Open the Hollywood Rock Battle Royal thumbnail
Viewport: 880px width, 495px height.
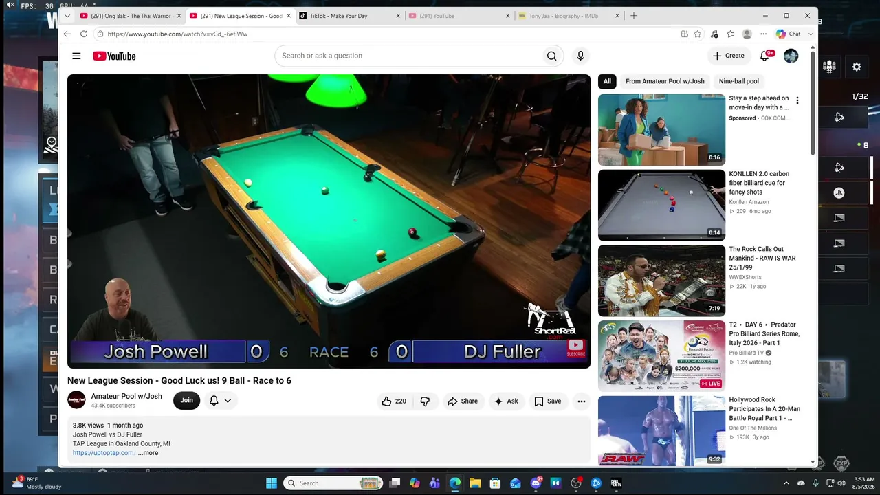(x=661, y=431)
